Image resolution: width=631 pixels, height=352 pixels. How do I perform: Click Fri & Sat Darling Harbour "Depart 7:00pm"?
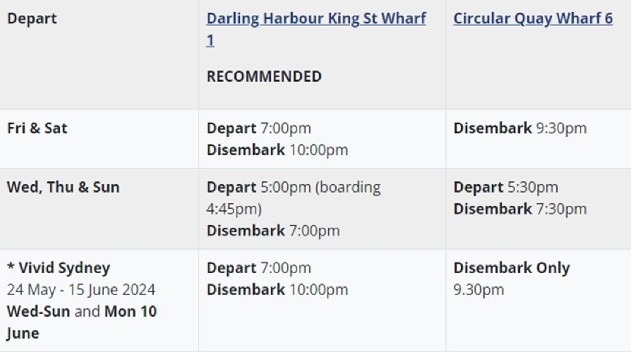pyautogui.click(x=259, y=128)
